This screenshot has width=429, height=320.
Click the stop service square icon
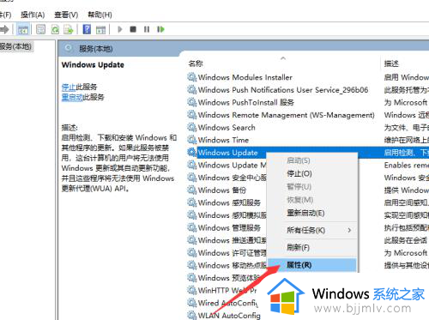(133, 29)
